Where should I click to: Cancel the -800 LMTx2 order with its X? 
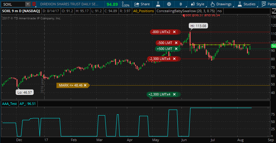[174, 32]
